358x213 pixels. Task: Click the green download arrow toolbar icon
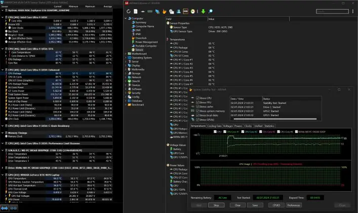point(203,11)
